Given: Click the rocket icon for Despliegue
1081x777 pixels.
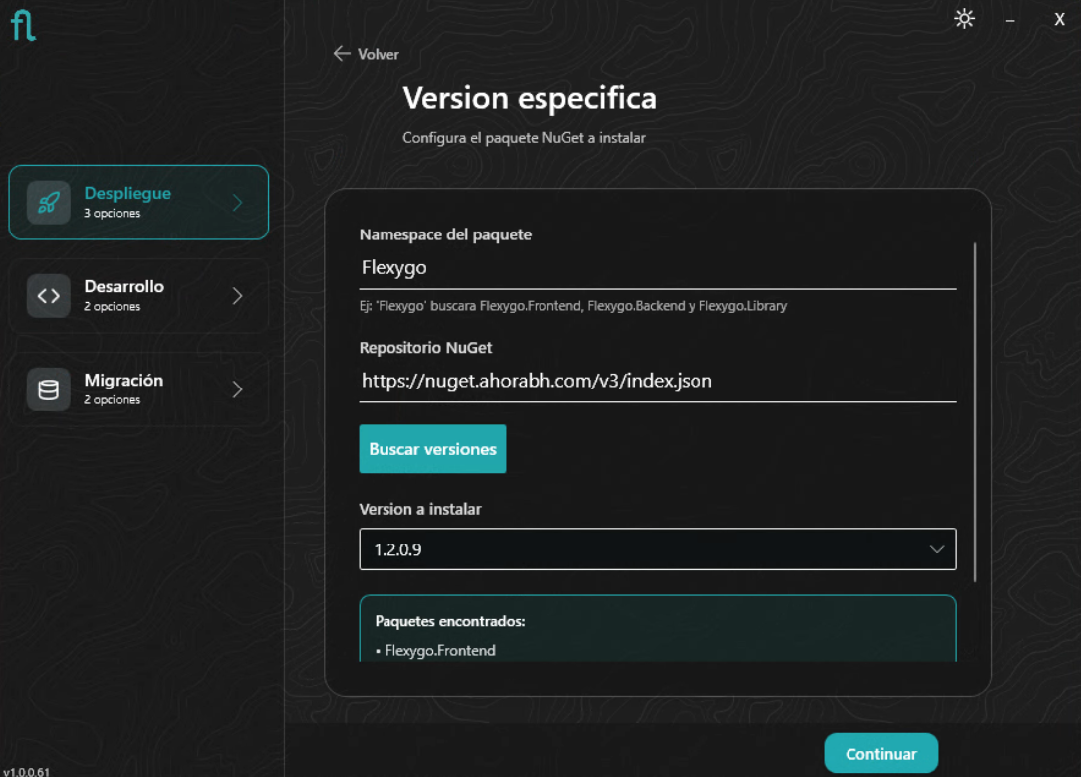Looking at the screenshot, I should click(x=49, y=202).
